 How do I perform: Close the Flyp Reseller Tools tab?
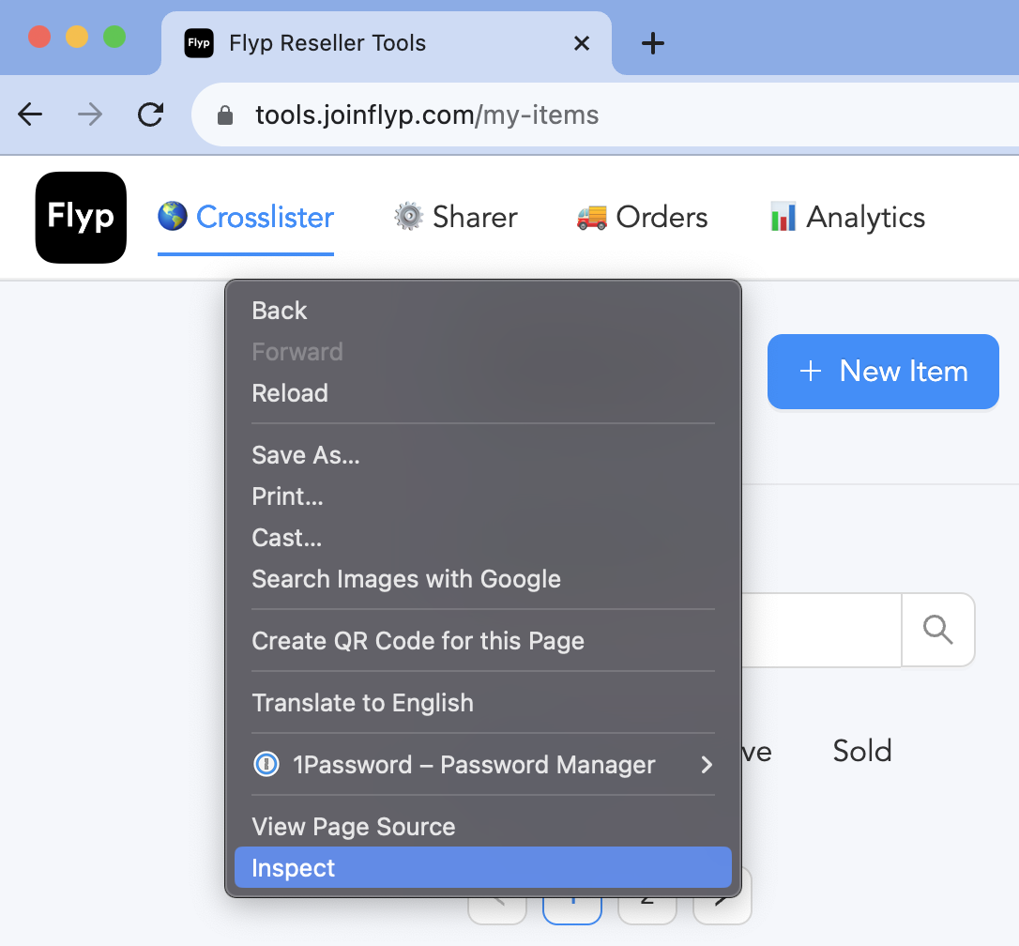[x=582, y=43]
